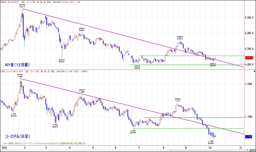This screenshot has width=256, height=152.
Task: Click month 5 on the time axis
Action: tap(93, 148)
